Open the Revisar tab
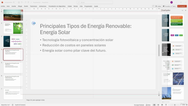The height and width of the screenshot is (106, 188). tap(75, 6)
